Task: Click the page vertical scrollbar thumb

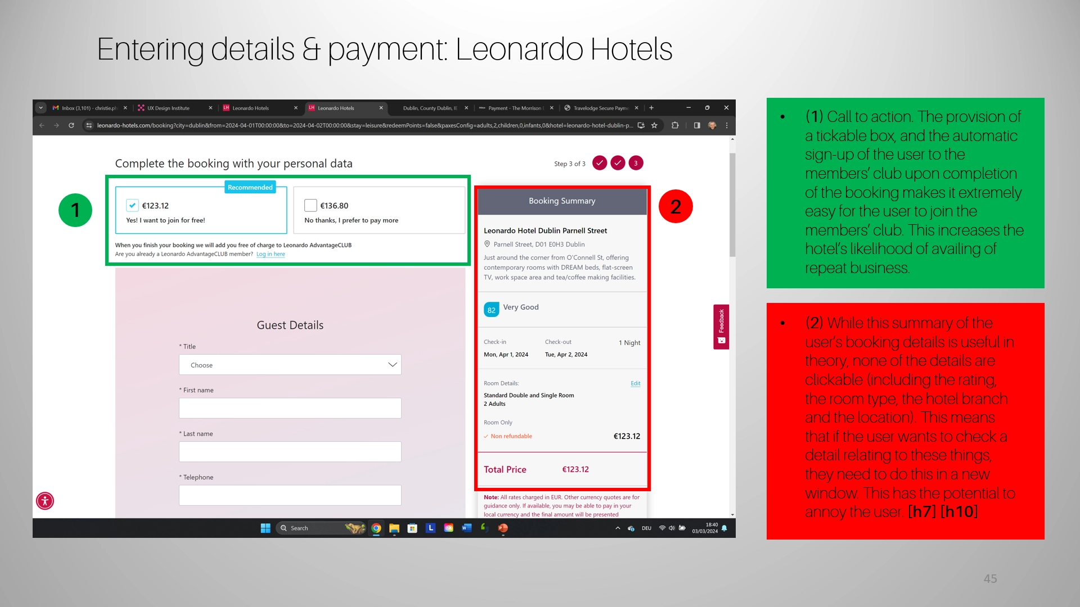Action: (732, 205)
